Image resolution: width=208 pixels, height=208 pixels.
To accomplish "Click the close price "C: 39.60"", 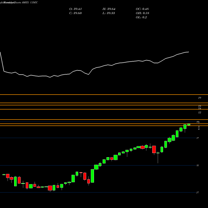I will point(76,13).
